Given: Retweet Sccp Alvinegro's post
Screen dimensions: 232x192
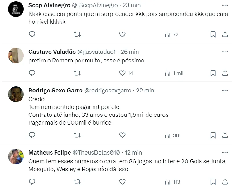Looking at the screenshot, I should pos(77,34).
